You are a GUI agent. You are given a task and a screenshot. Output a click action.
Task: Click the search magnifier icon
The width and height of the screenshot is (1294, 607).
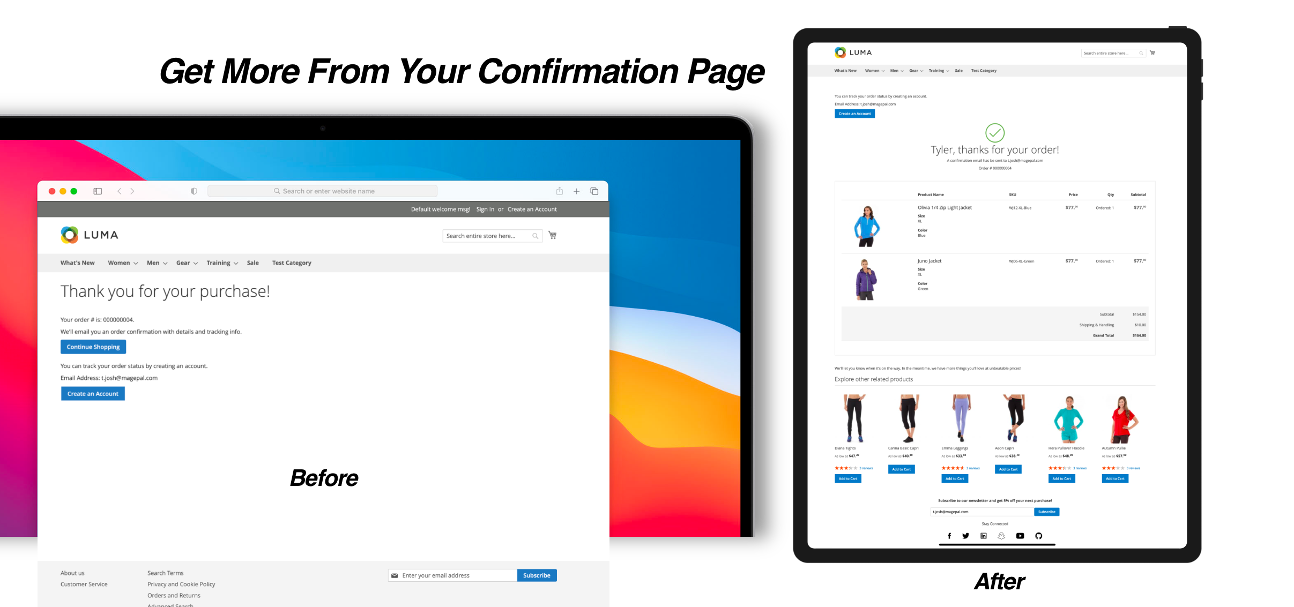click(535, 236)
